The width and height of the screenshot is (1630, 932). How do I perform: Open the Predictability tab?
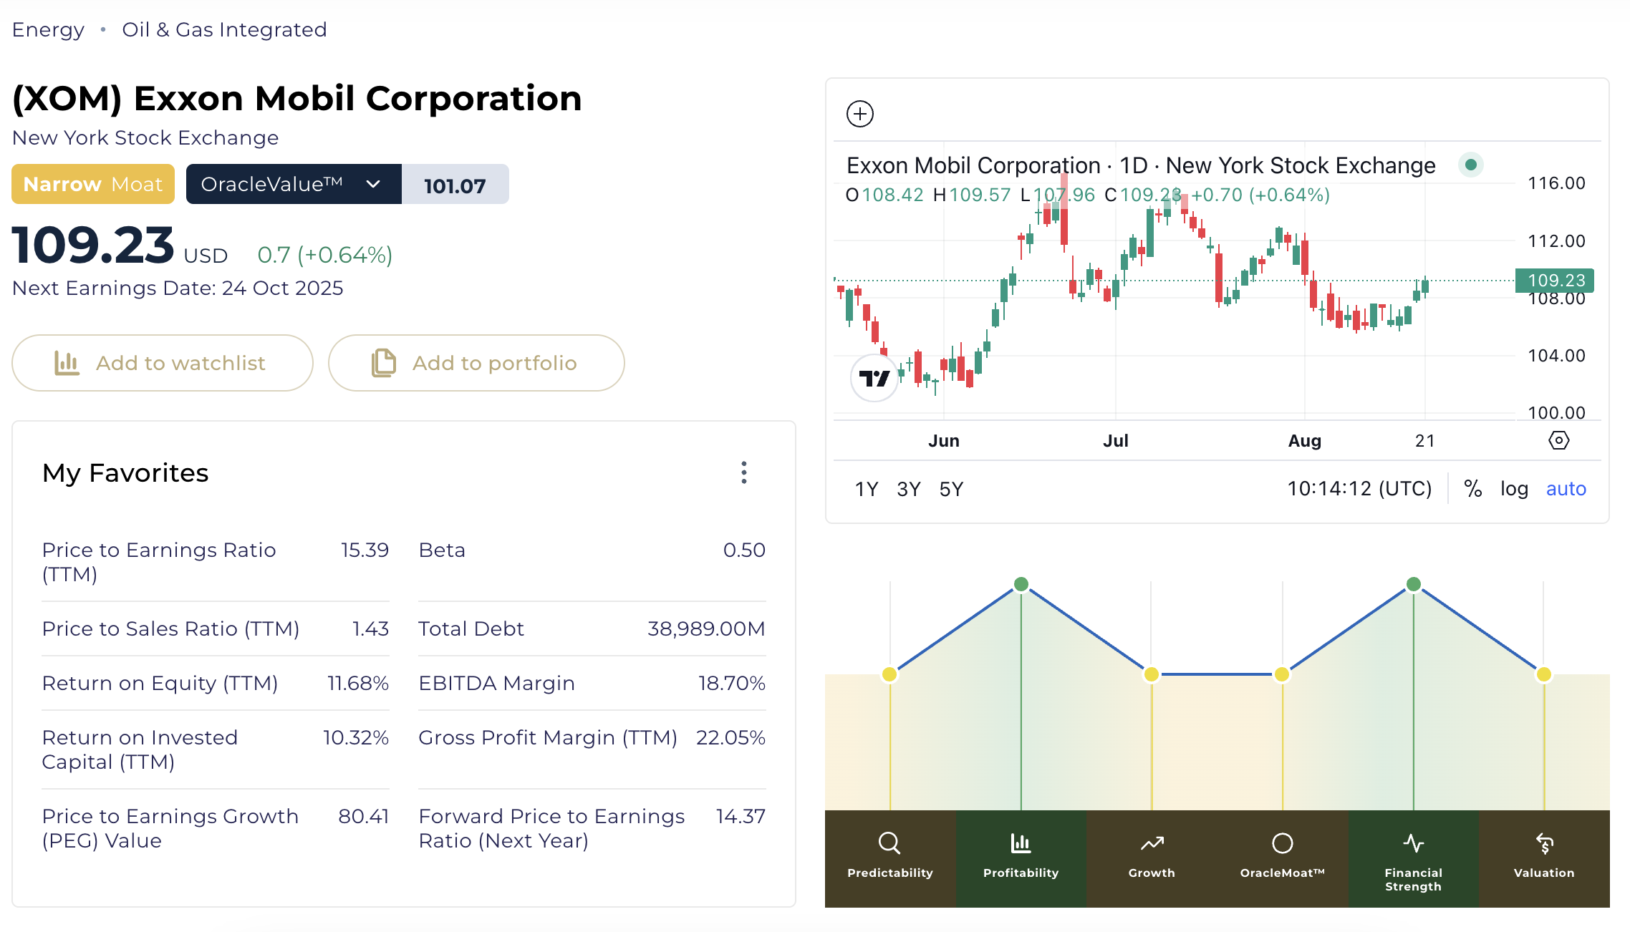click(x=890, y=859)
